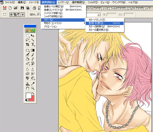The width and height of the screenshot is (153, 132).
Task: Open the ウィンドウ menu
Action: click(119, 2)
